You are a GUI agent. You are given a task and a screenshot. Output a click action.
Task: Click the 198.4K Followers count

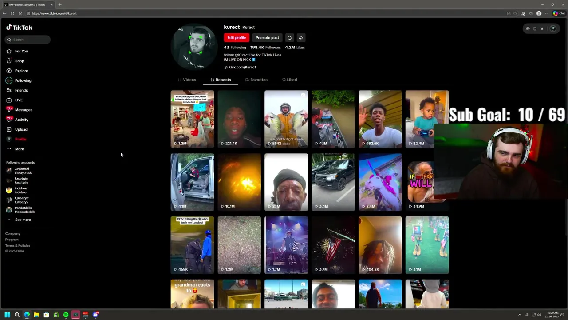[265, 47]
